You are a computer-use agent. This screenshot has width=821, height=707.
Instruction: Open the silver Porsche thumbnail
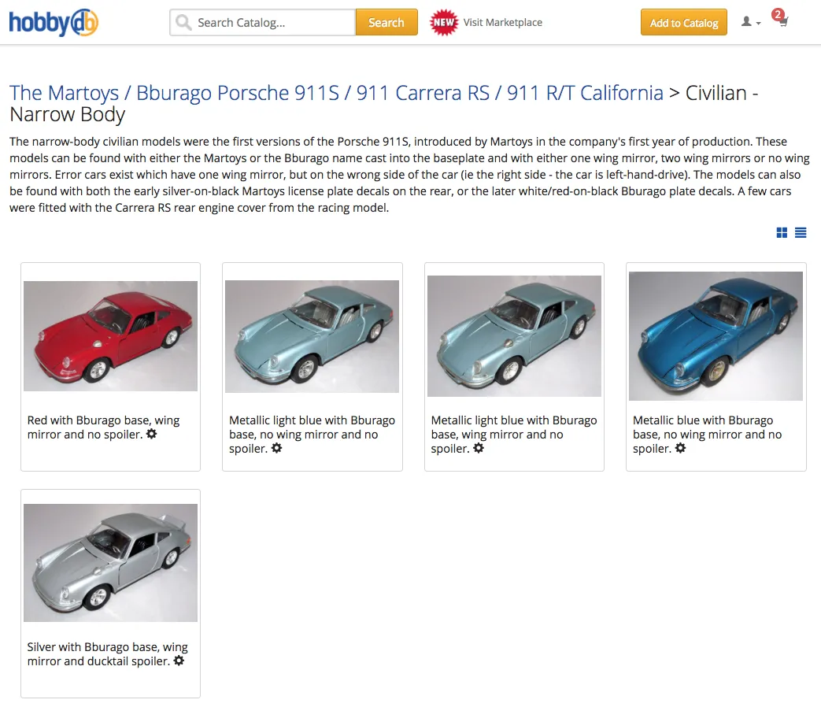click(110, 562)
